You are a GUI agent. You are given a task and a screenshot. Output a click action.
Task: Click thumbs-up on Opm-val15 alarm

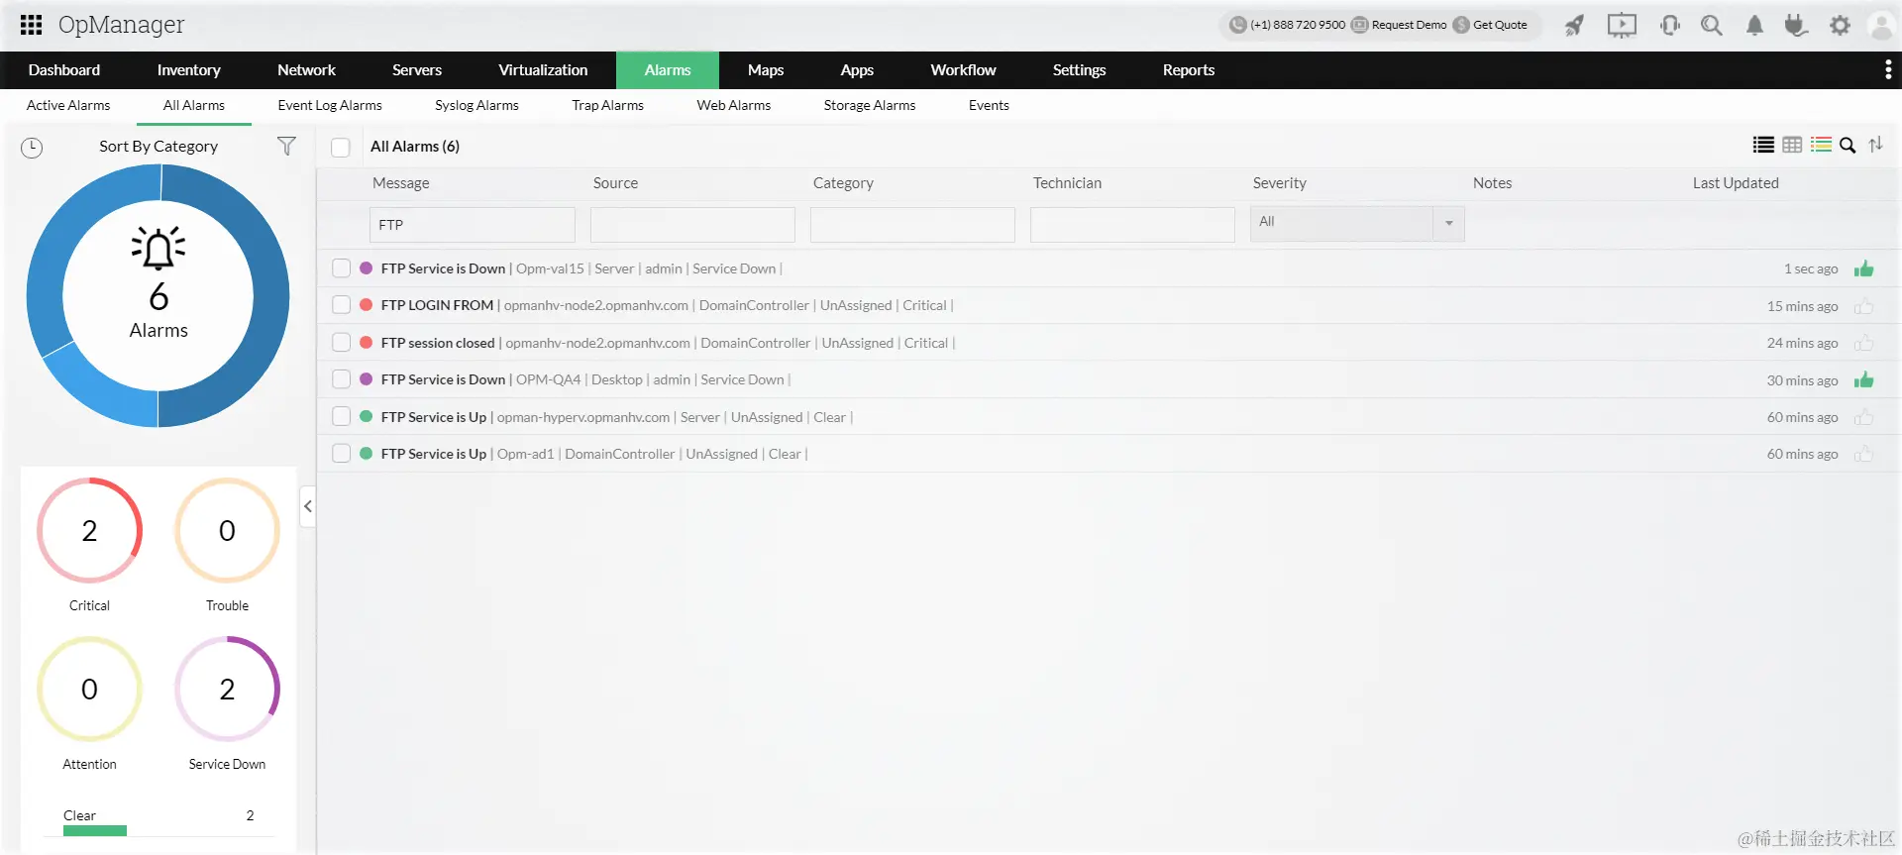tap(1863, 268)
